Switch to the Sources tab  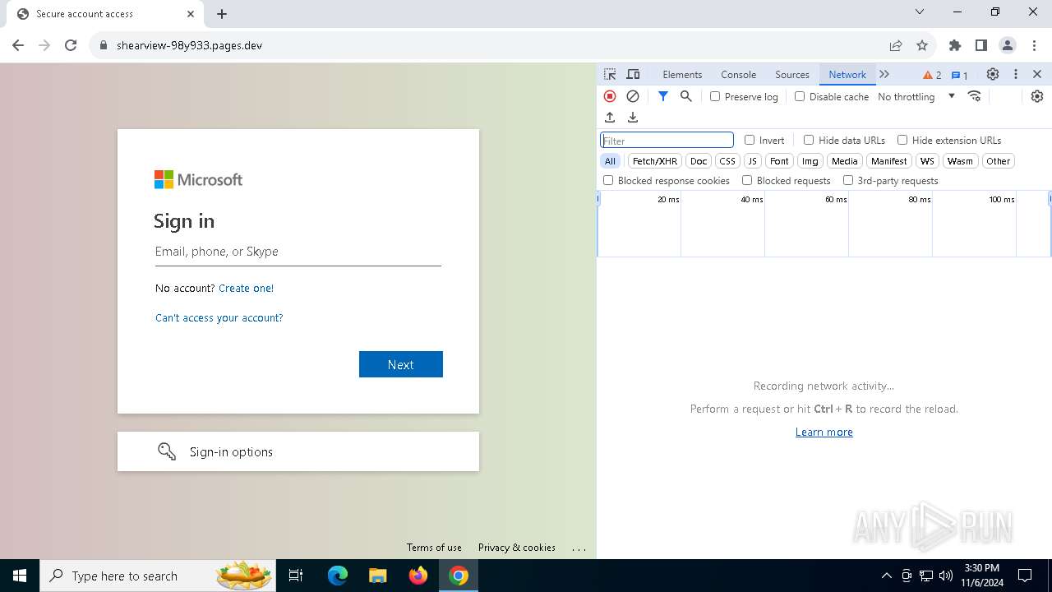click(x=792, y=74)
